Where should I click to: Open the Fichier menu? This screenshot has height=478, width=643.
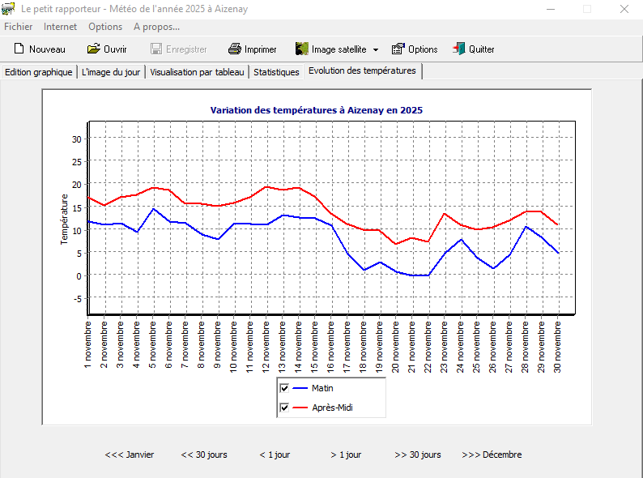coord(19,27)
